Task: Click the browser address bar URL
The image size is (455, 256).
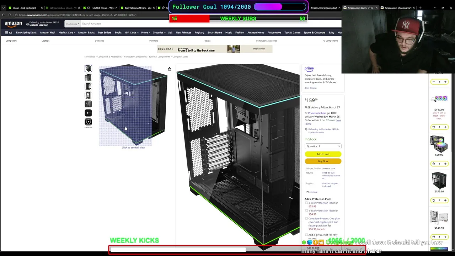Action: point(78,15)
